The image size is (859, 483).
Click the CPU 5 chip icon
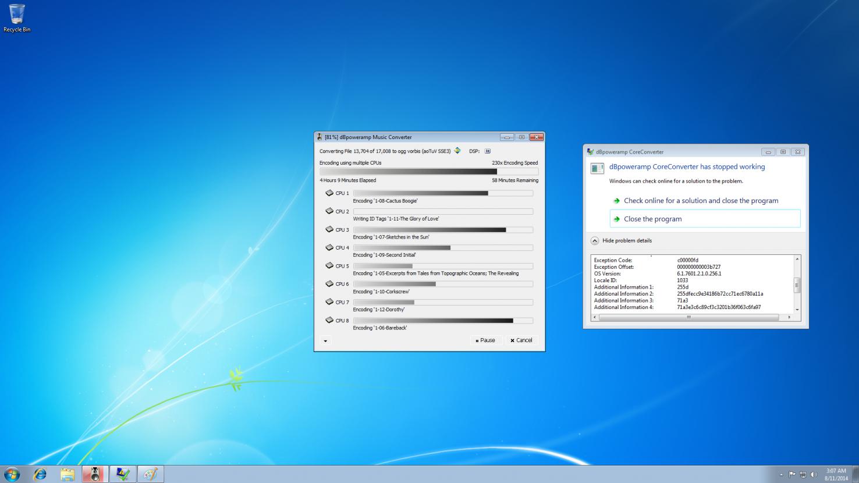329,266
